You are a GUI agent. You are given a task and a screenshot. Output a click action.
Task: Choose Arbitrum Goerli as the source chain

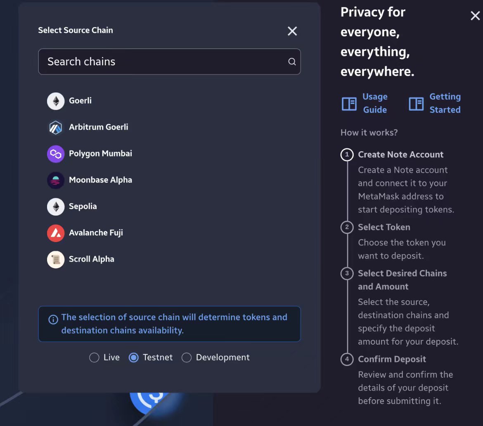point(169,127)
